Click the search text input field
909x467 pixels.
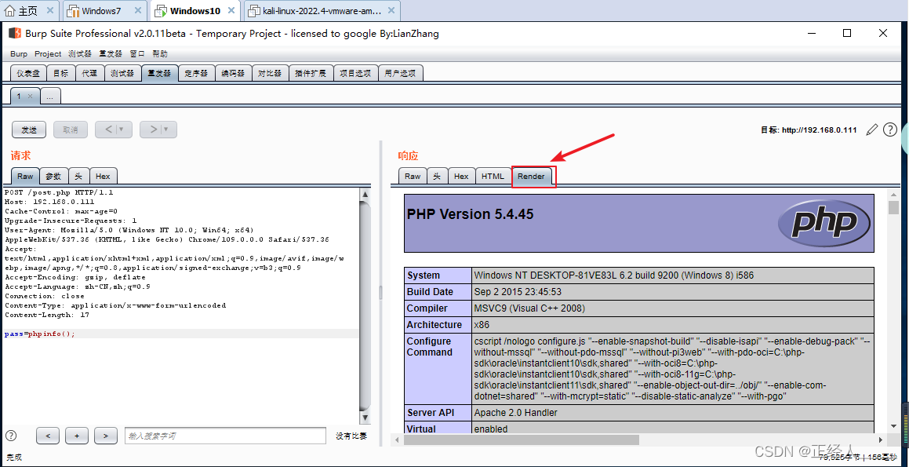(225, 436)
